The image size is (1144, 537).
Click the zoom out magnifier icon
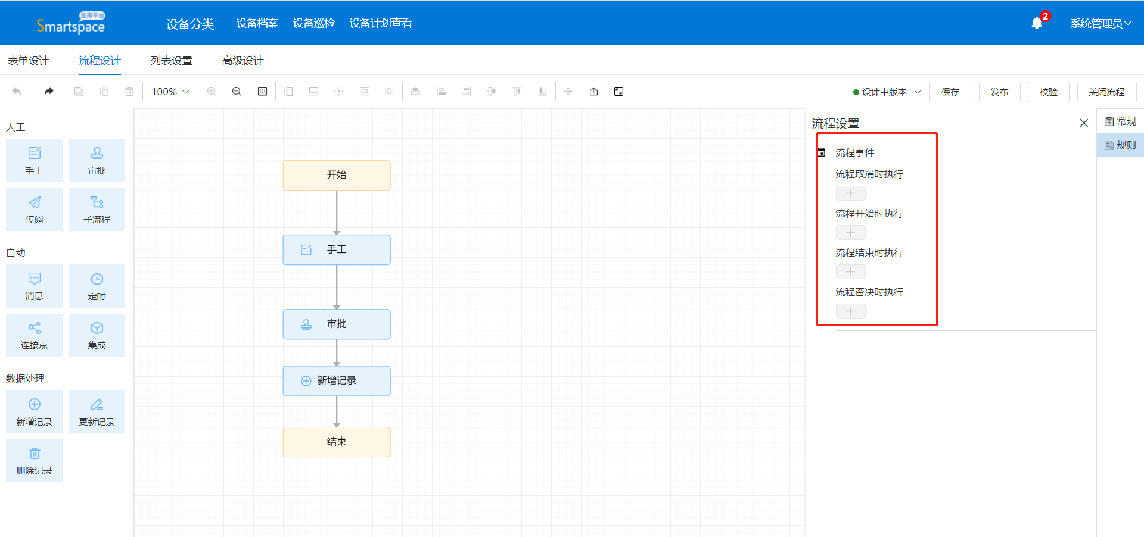[x=237, y=92]
